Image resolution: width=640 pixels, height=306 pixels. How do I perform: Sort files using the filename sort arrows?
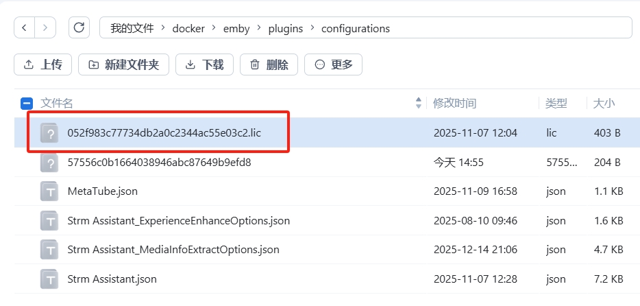pyautogui.click(x=419, y=104)
